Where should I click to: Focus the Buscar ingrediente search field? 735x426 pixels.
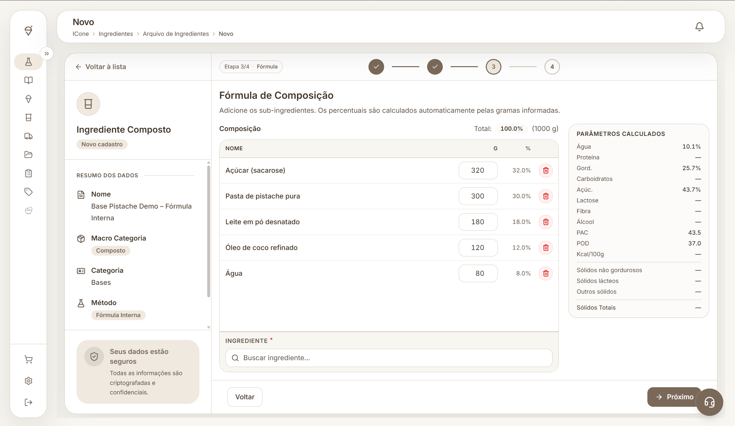click(x=389, y=358)
